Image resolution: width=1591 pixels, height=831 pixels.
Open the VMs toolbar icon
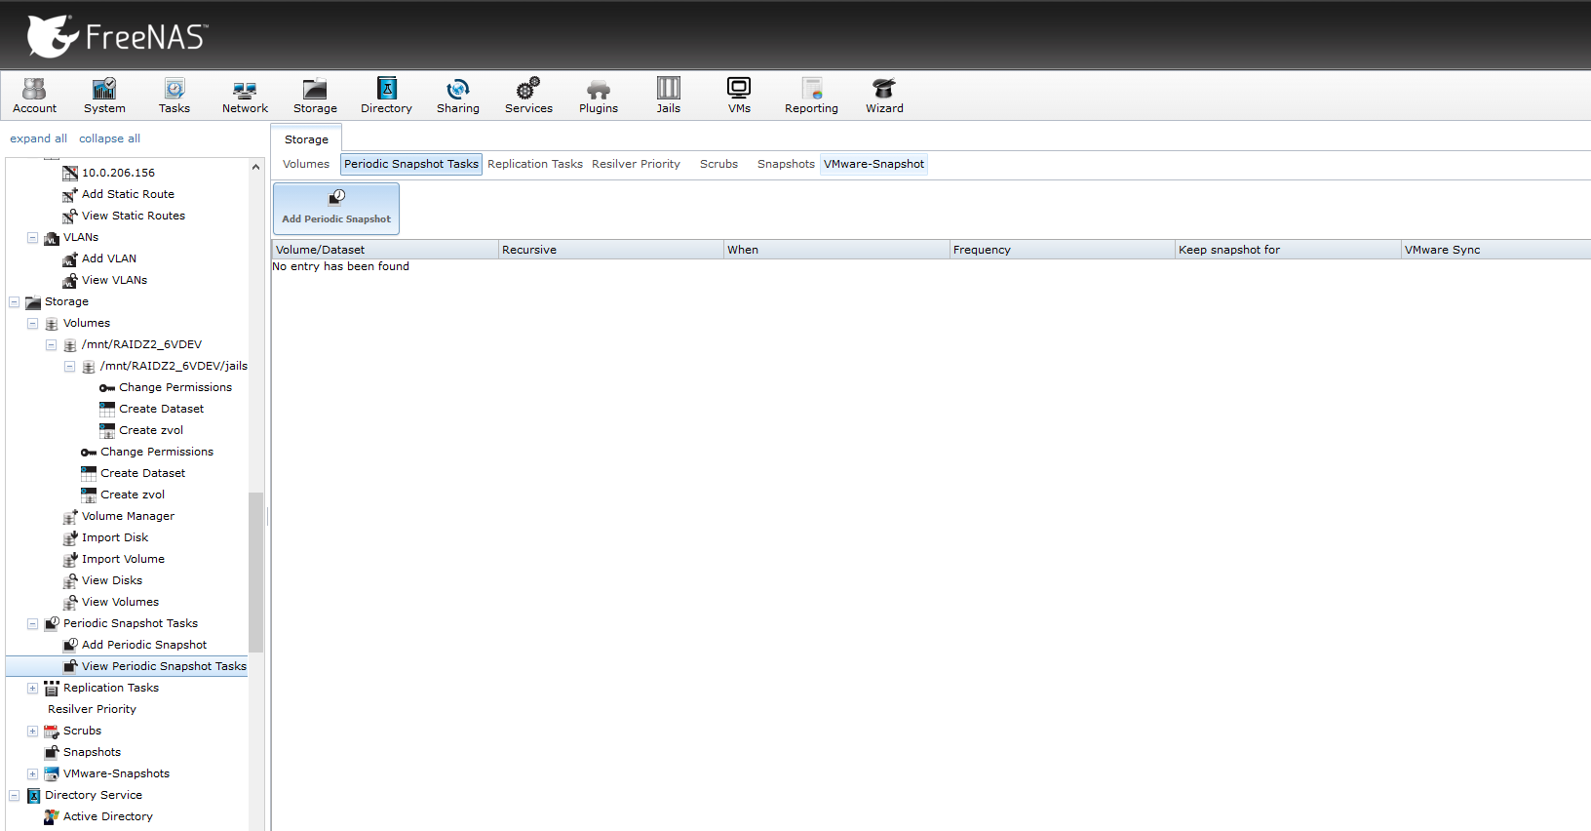tap(739, 96)
